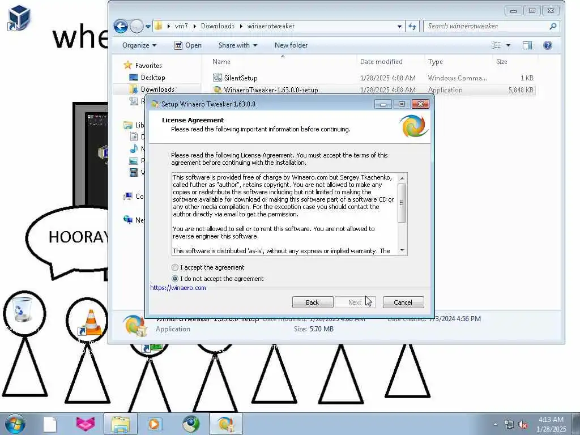Click the Back button in setup wizard
Image resolution: width=580 pixels, height=435 pixels.
313,302
